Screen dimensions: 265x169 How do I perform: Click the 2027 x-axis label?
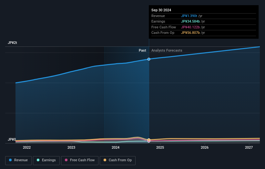pos(249,148)
